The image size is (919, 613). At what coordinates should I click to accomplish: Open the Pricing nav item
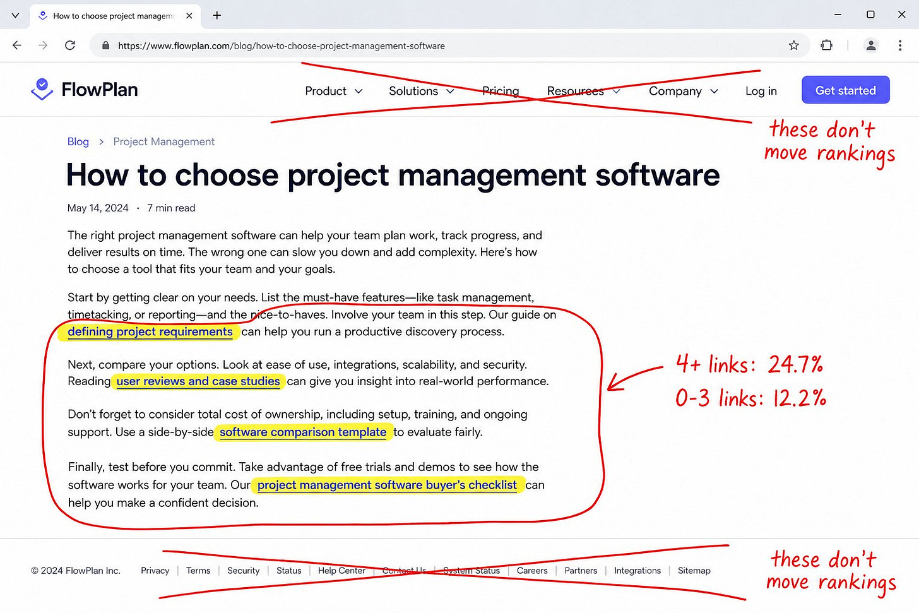pos(501,91)
